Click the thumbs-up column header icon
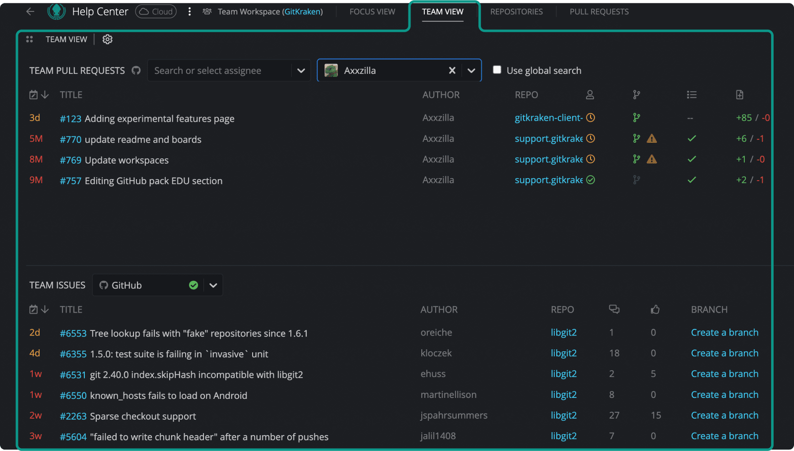The width and height of the screenshot is (794, 451). tap(655, 310)
